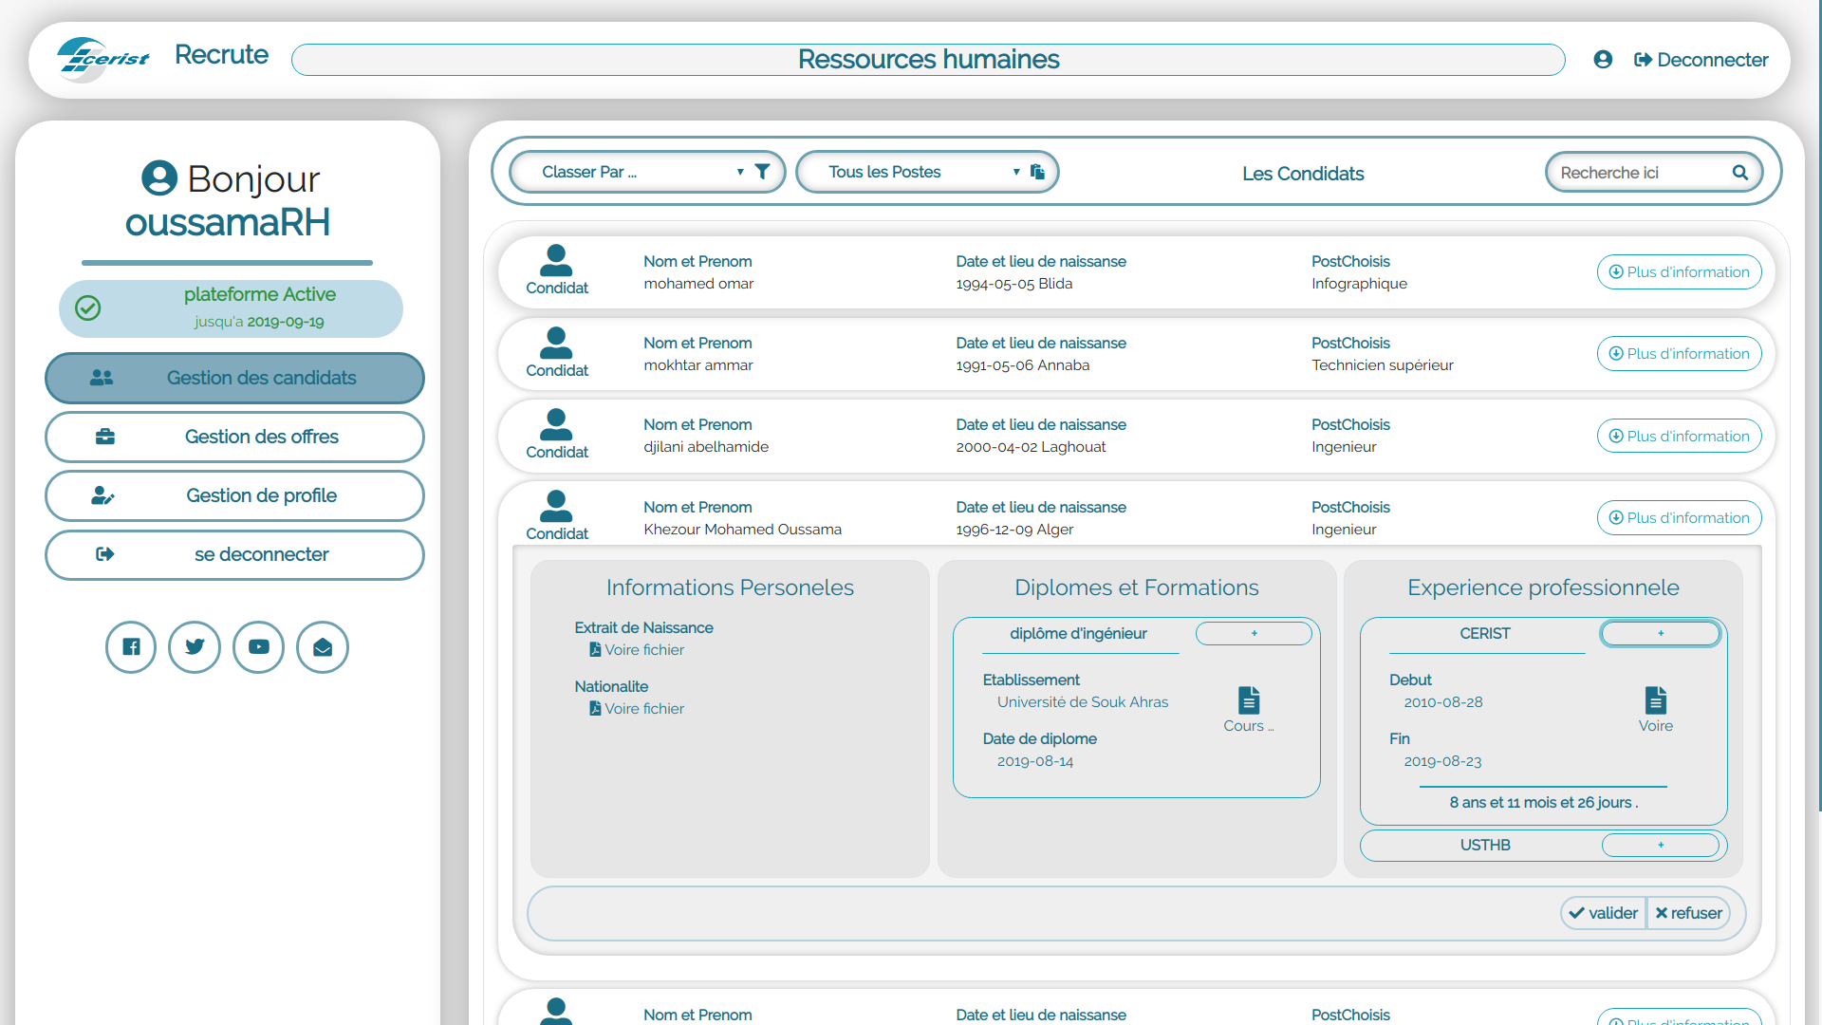Toggle the diplôme d'ingénieur plus button
1822x1025 pixels.
click(1254, 633)
